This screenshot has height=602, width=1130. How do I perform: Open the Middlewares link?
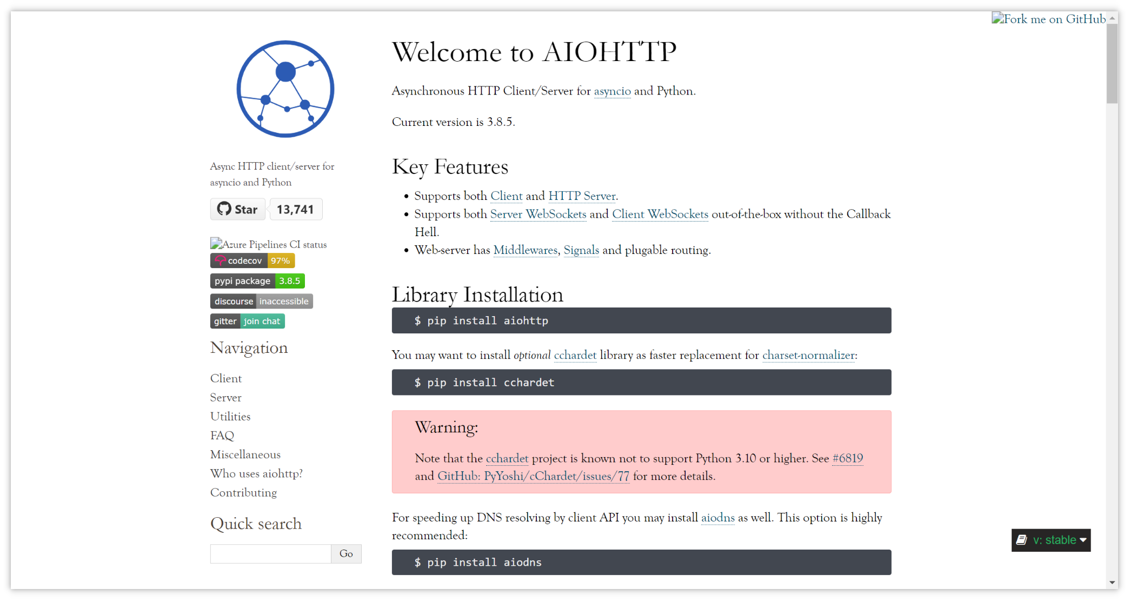tap(526, 250)
